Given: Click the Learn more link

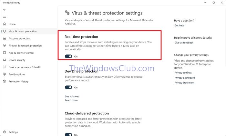Looking at the screenshot, I should click(x=71, y=100).
